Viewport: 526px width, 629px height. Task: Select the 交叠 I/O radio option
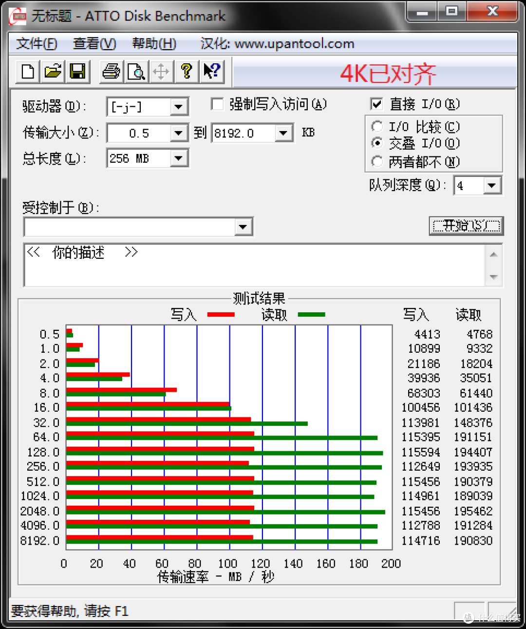click(377, 143)
